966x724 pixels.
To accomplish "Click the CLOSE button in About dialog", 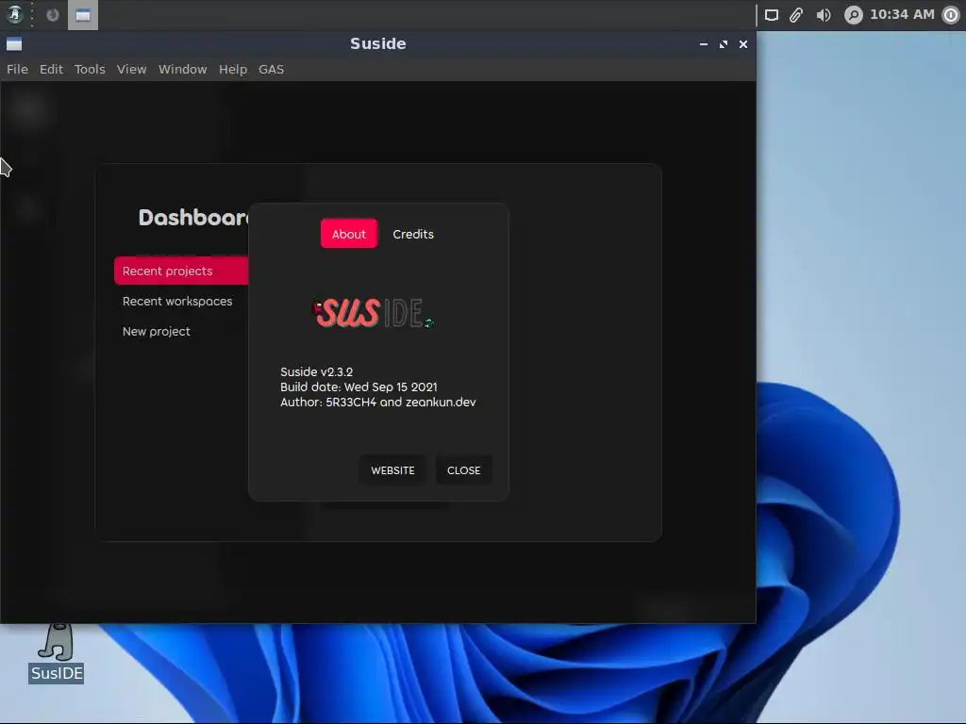I will (x=463, y=470).
